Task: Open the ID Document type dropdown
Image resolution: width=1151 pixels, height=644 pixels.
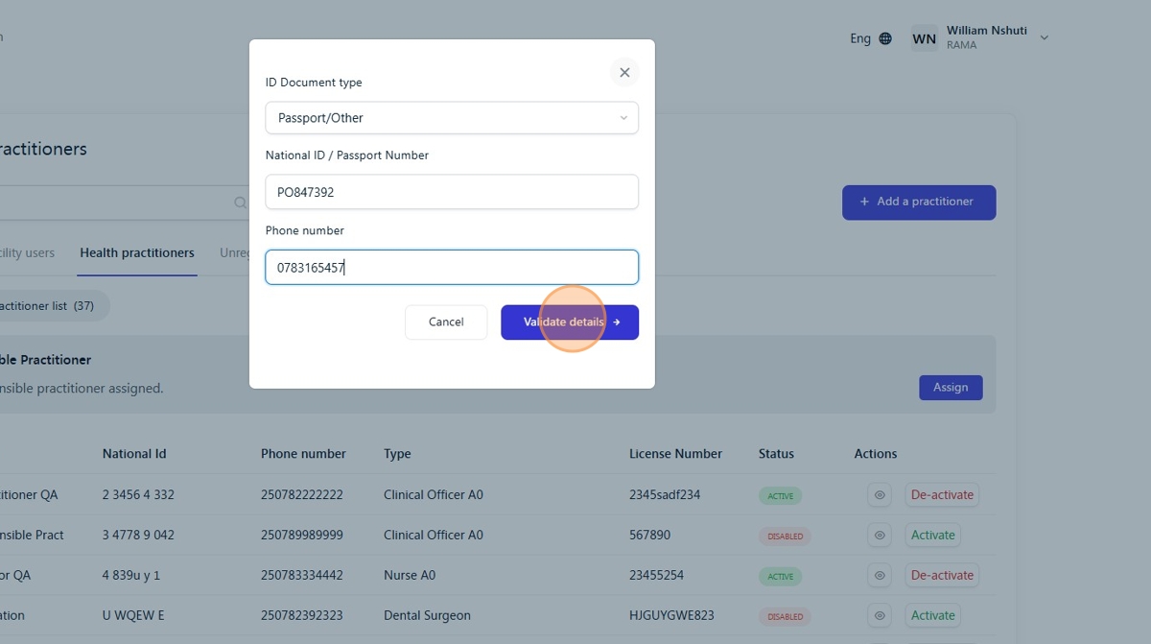Action: tap(452, 118)
